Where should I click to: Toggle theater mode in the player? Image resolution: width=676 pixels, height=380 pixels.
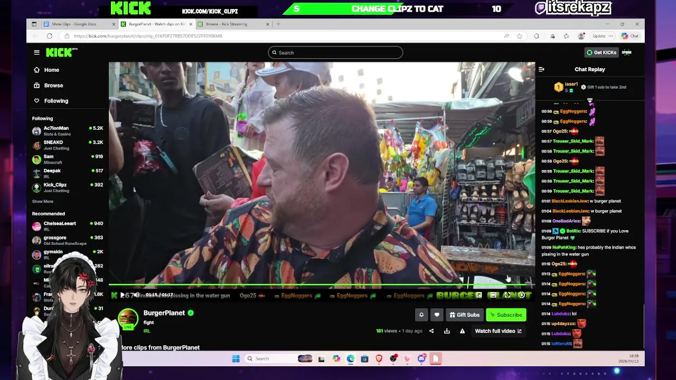click(493, 296)
